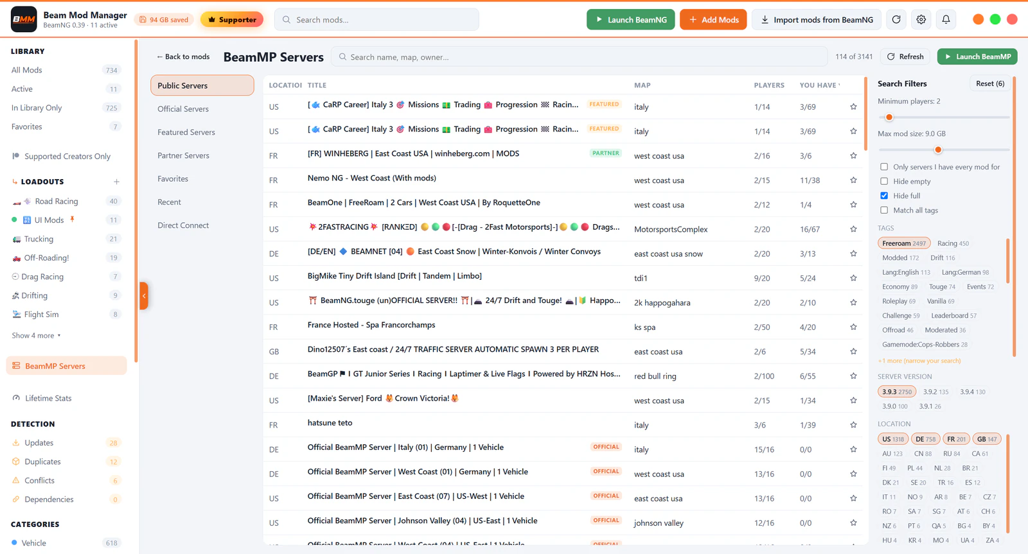This screenshot has width=1028, height=554.
Task: Sort by the You Have column
Action: coord(819,85)
